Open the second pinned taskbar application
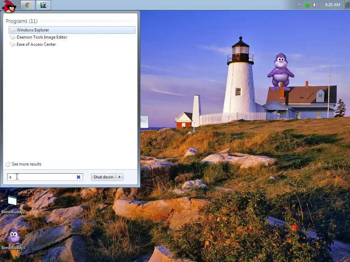This screenshot has height=262, width=350. click(x=43, y=5)
